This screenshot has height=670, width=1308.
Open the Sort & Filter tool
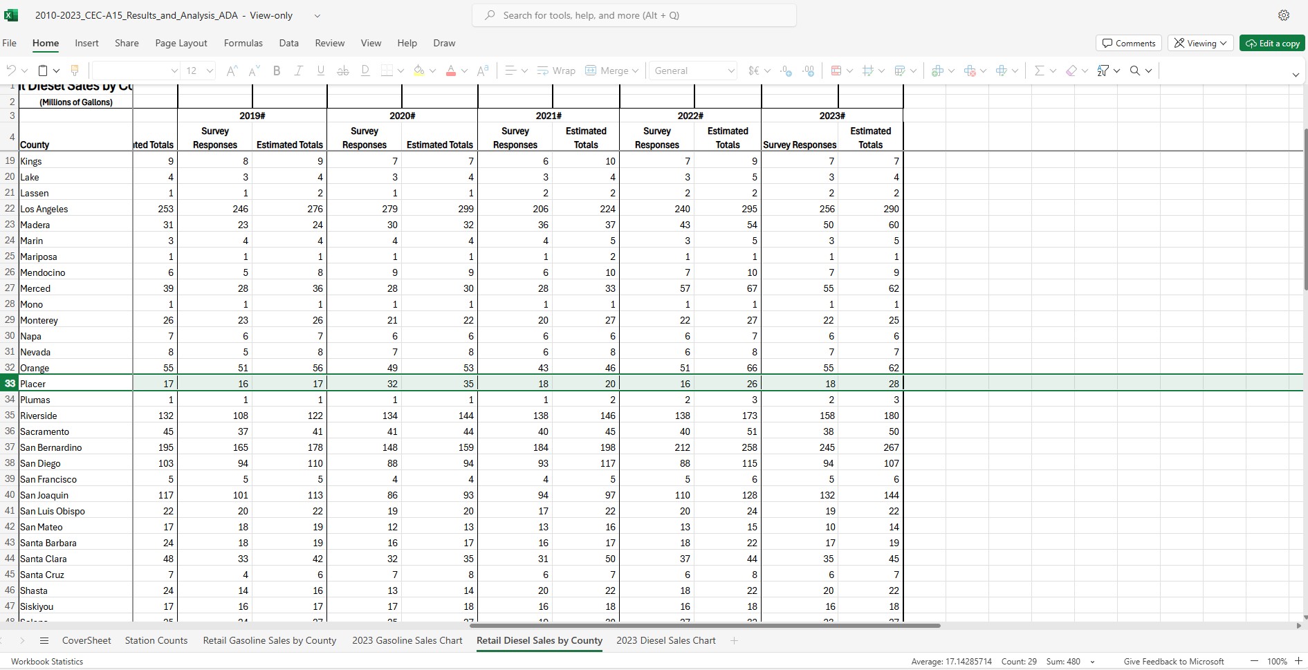pyautogui.click(x=1103, y=71)
